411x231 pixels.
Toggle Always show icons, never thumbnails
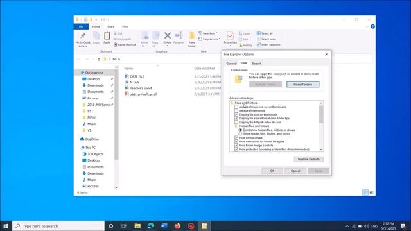coord(236,107)
